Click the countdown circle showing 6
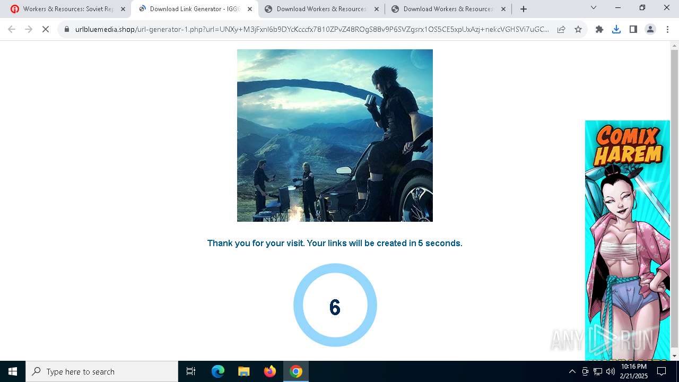 click(335, 305)
